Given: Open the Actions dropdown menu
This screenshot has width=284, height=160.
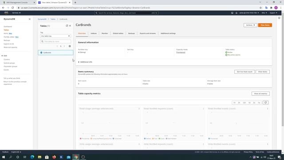Looking at the screenshot, I should pos(250,25).
